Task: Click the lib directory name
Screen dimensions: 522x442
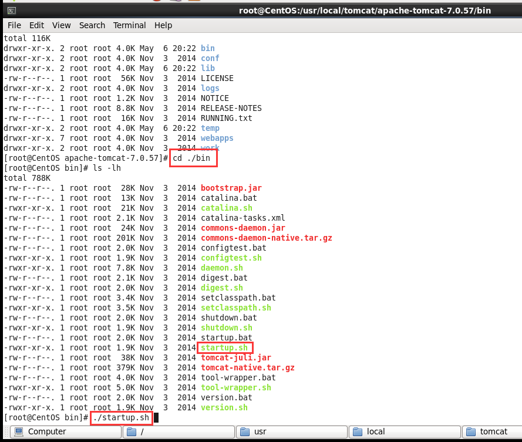Action: [208, 68]
